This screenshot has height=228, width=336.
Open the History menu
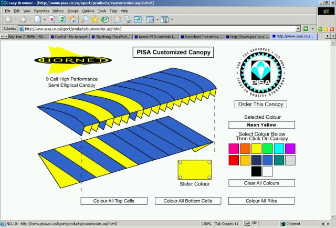click(x=58, y=11)
